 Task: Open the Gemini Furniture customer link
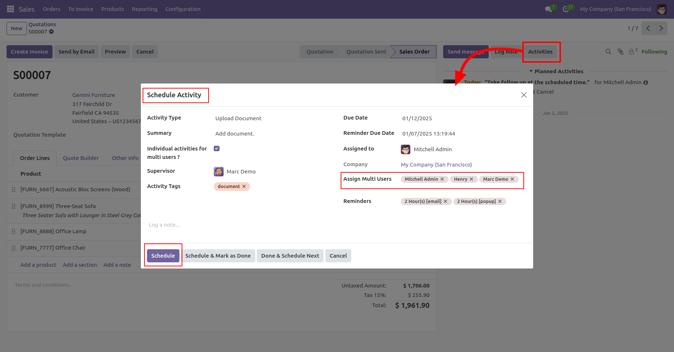pyautogui.click(x=93, y=95)
